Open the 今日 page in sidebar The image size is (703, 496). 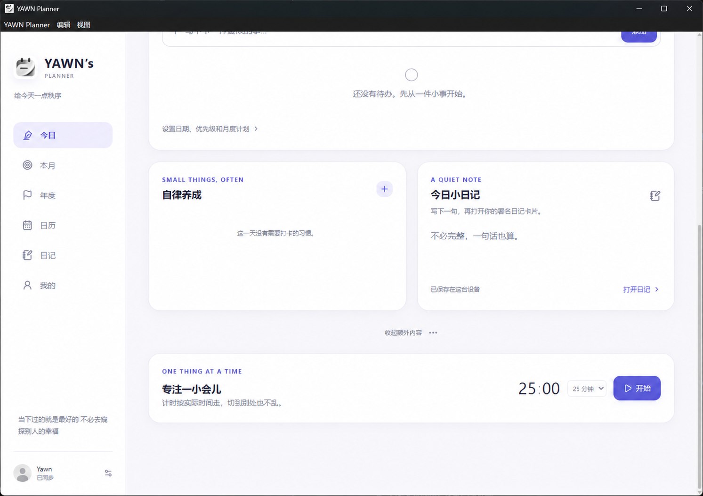coord(63,135)
